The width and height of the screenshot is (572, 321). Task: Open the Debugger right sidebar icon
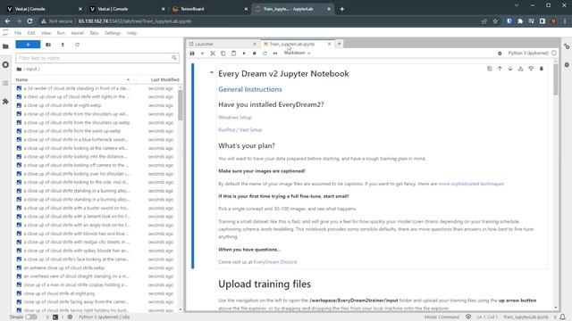tap(567, 65)
